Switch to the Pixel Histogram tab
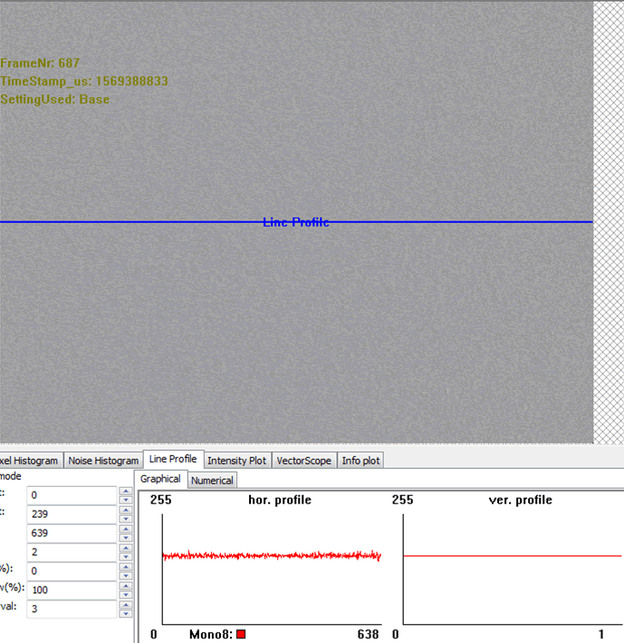The image size is (624, 643). click(x=30, y=461)
